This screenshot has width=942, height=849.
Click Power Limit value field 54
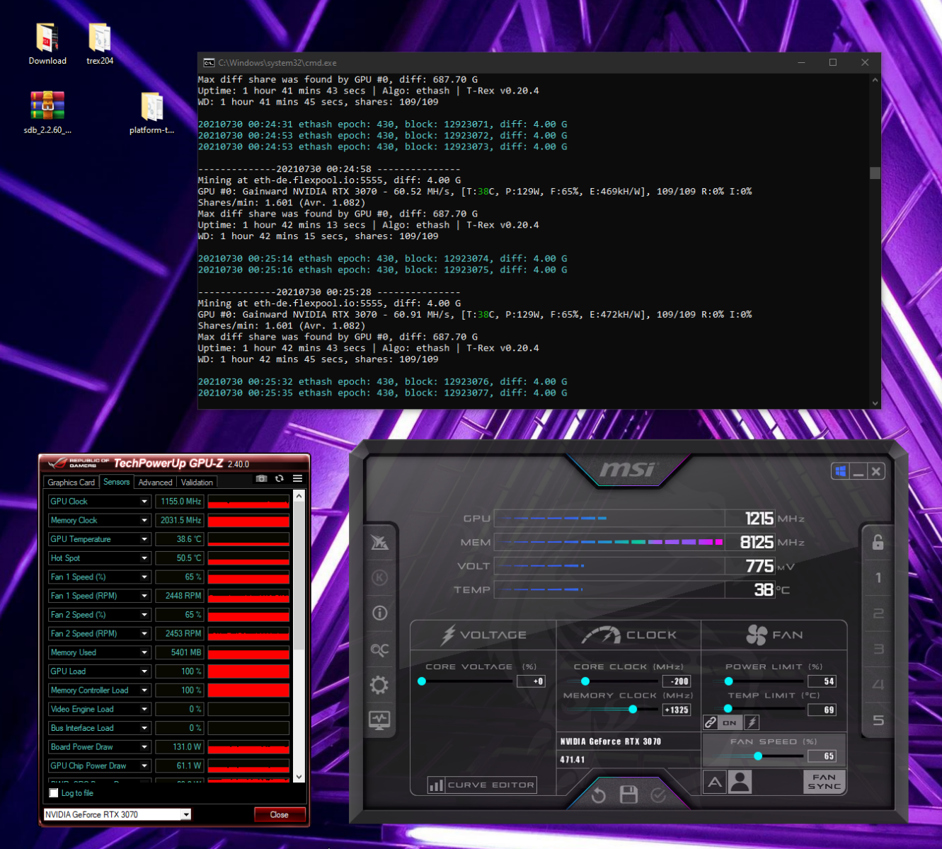tap(822, 681)
